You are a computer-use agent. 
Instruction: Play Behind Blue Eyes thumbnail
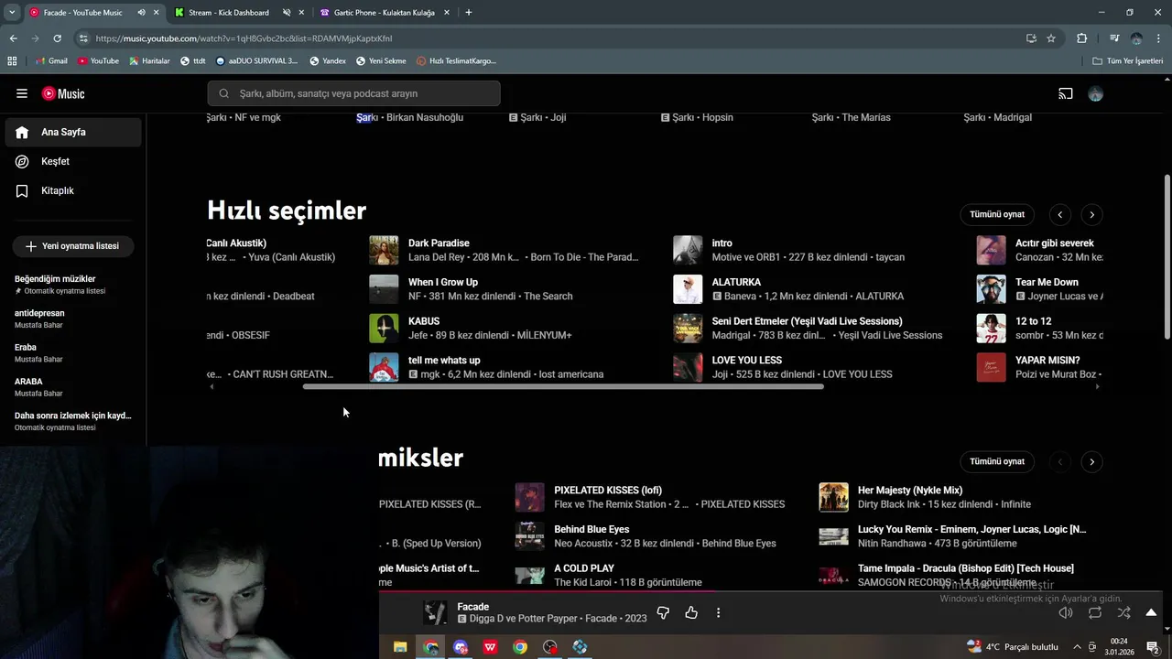pyautogui.click(x=529, y=536)
